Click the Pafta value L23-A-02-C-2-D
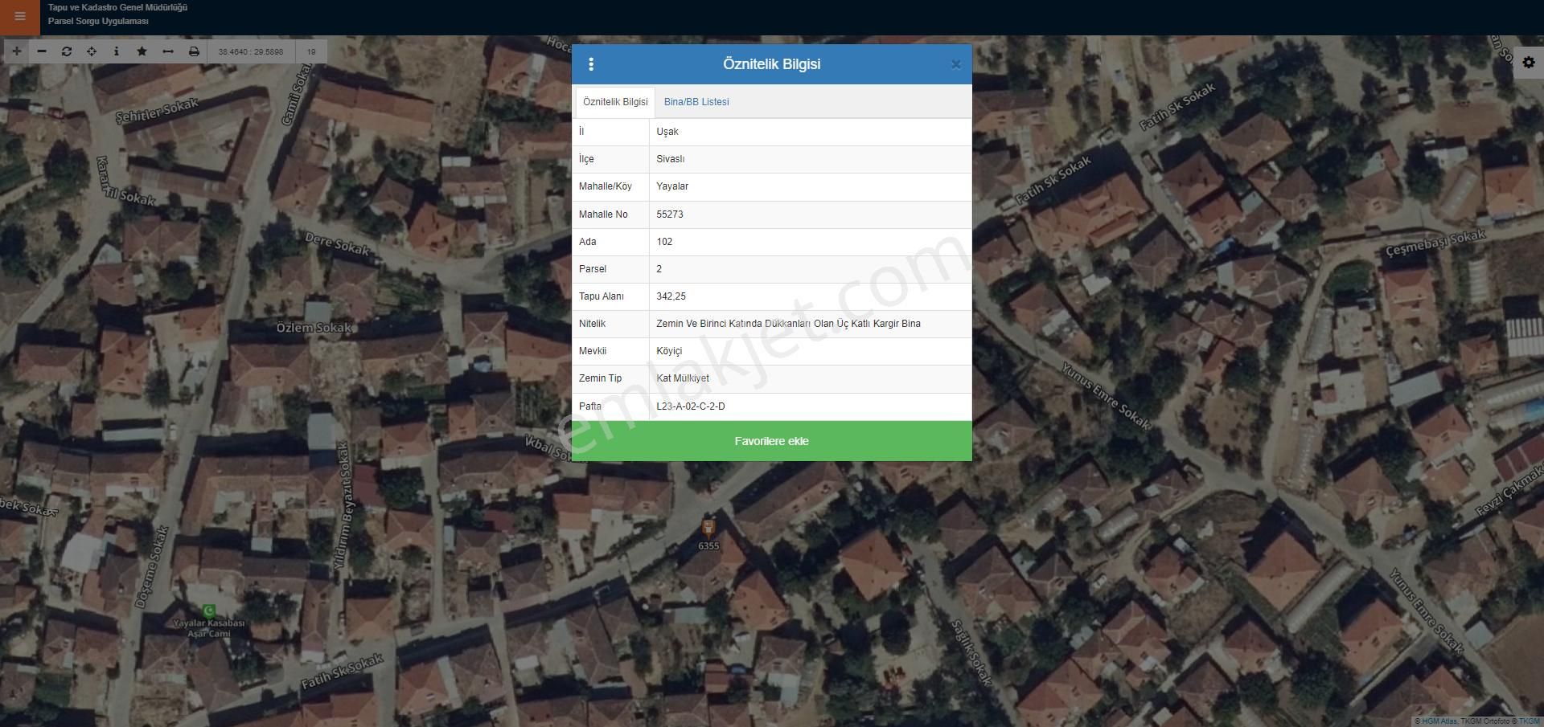This screenshot has height=727, width=1544. 690,406
